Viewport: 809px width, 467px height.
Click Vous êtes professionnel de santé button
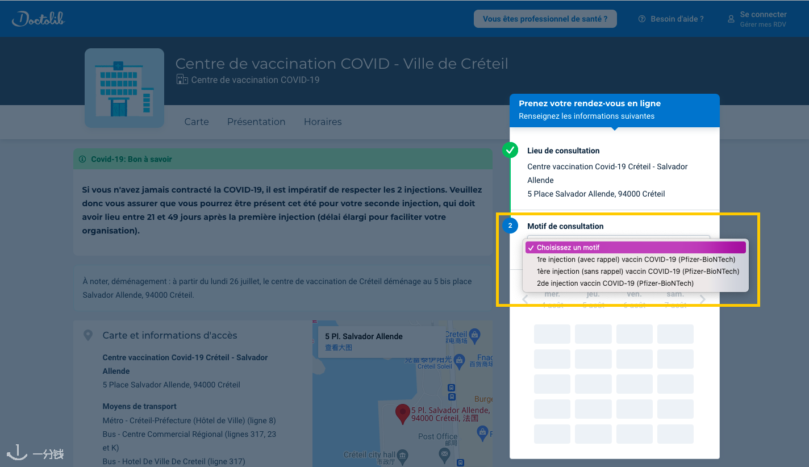tap(545, 19)
